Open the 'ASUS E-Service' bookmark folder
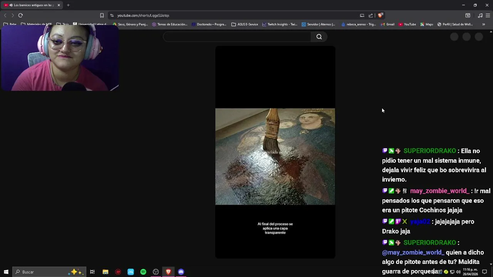493x277 pixels. 245,24
